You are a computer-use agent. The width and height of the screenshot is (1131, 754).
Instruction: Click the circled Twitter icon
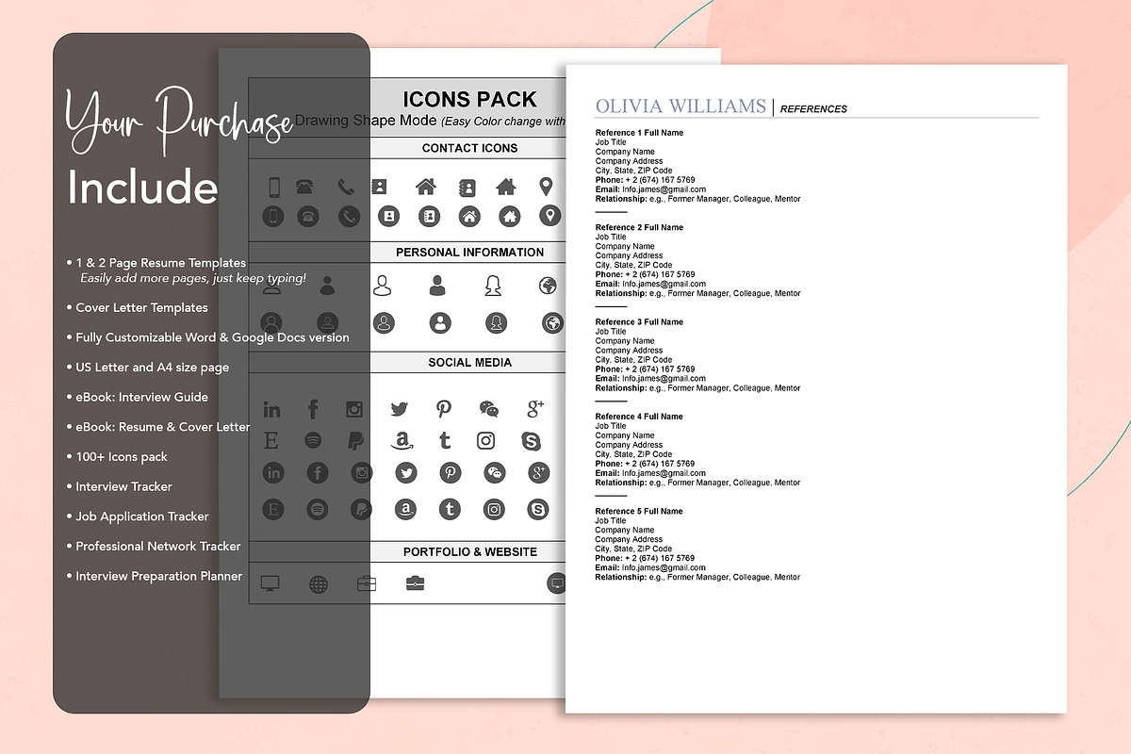coord(406,473)
